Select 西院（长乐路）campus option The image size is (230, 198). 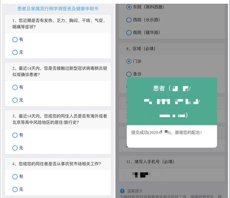click(129, 20)
